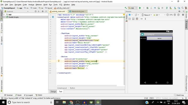Click the Stop square icon

tap(162, 8)
